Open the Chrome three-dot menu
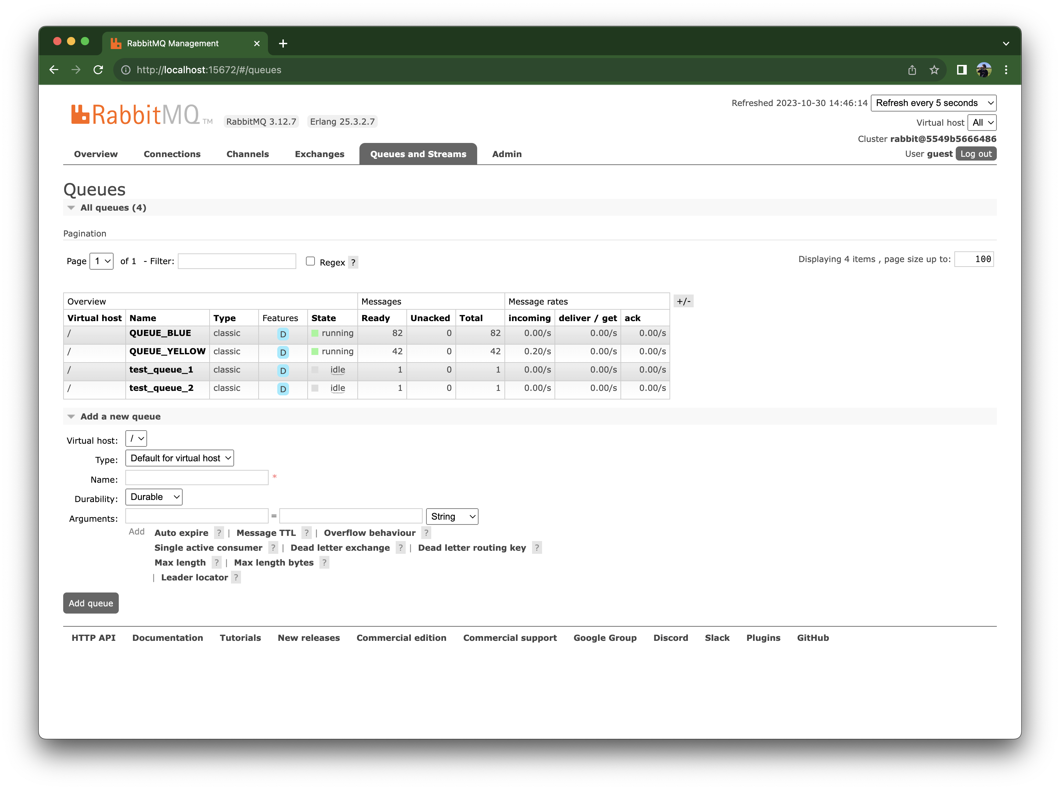The image size is (1060, 790). tap(1006, 70)
